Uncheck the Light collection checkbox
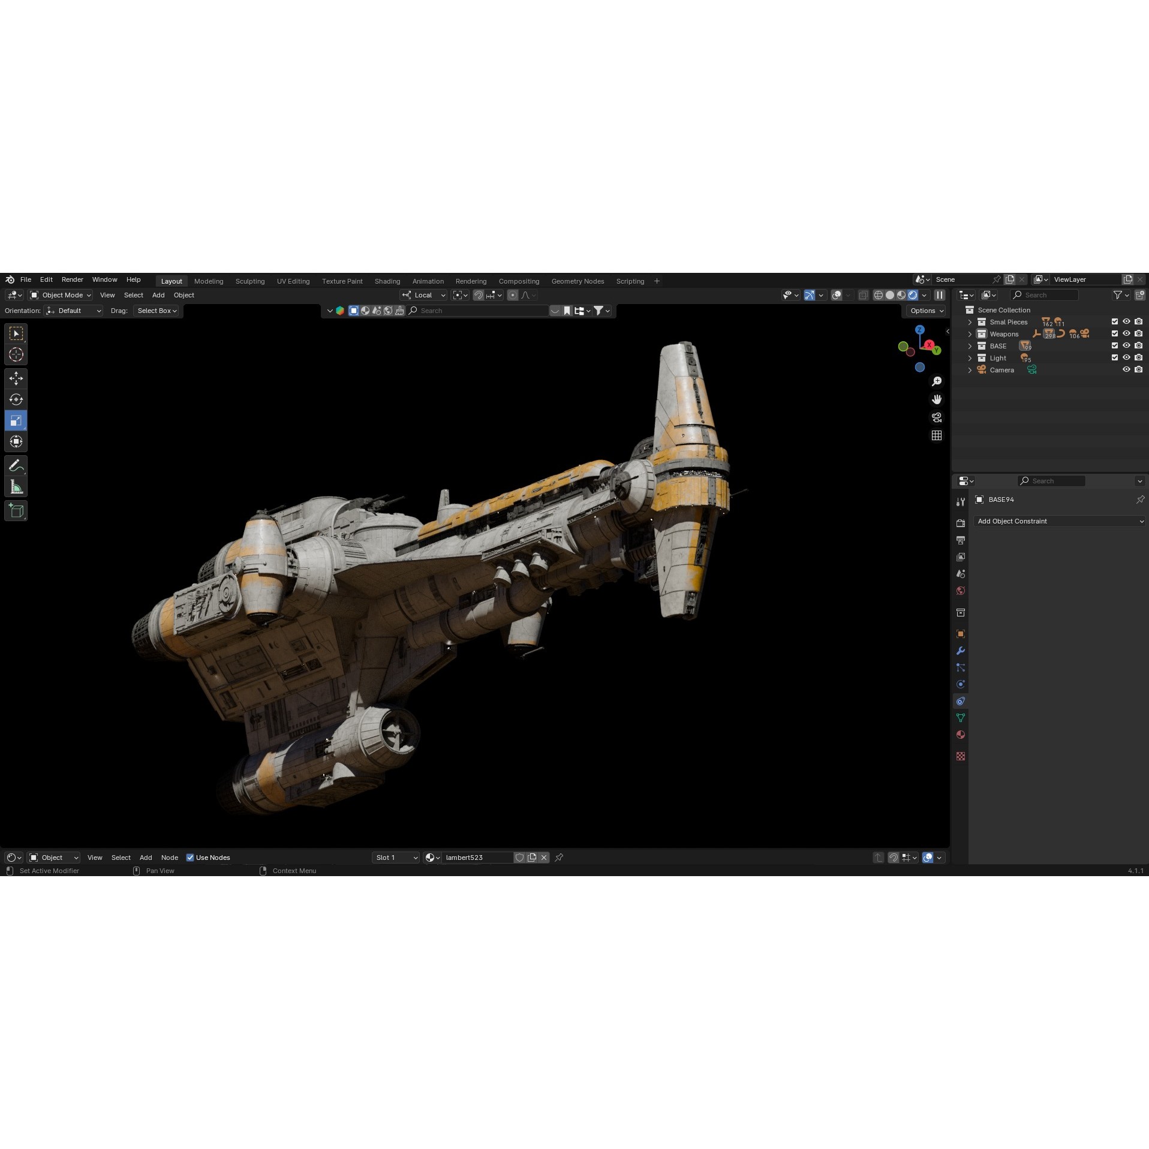1149x1149 pixels. (1115, 358)
